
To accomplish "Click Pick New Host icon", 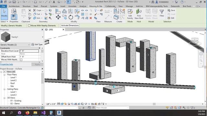I will 139,14.
